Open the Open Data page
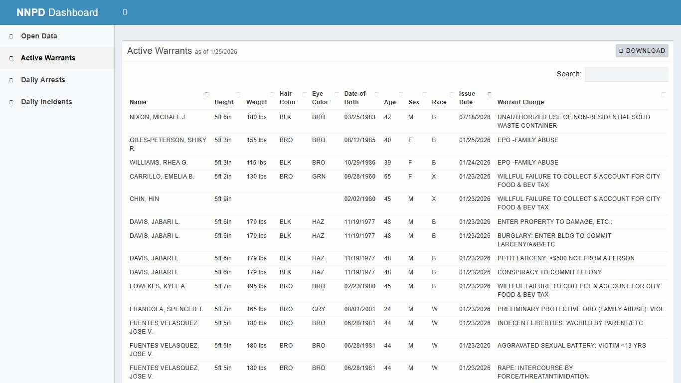This screenshot has width=681, height=383. [38, 36]
